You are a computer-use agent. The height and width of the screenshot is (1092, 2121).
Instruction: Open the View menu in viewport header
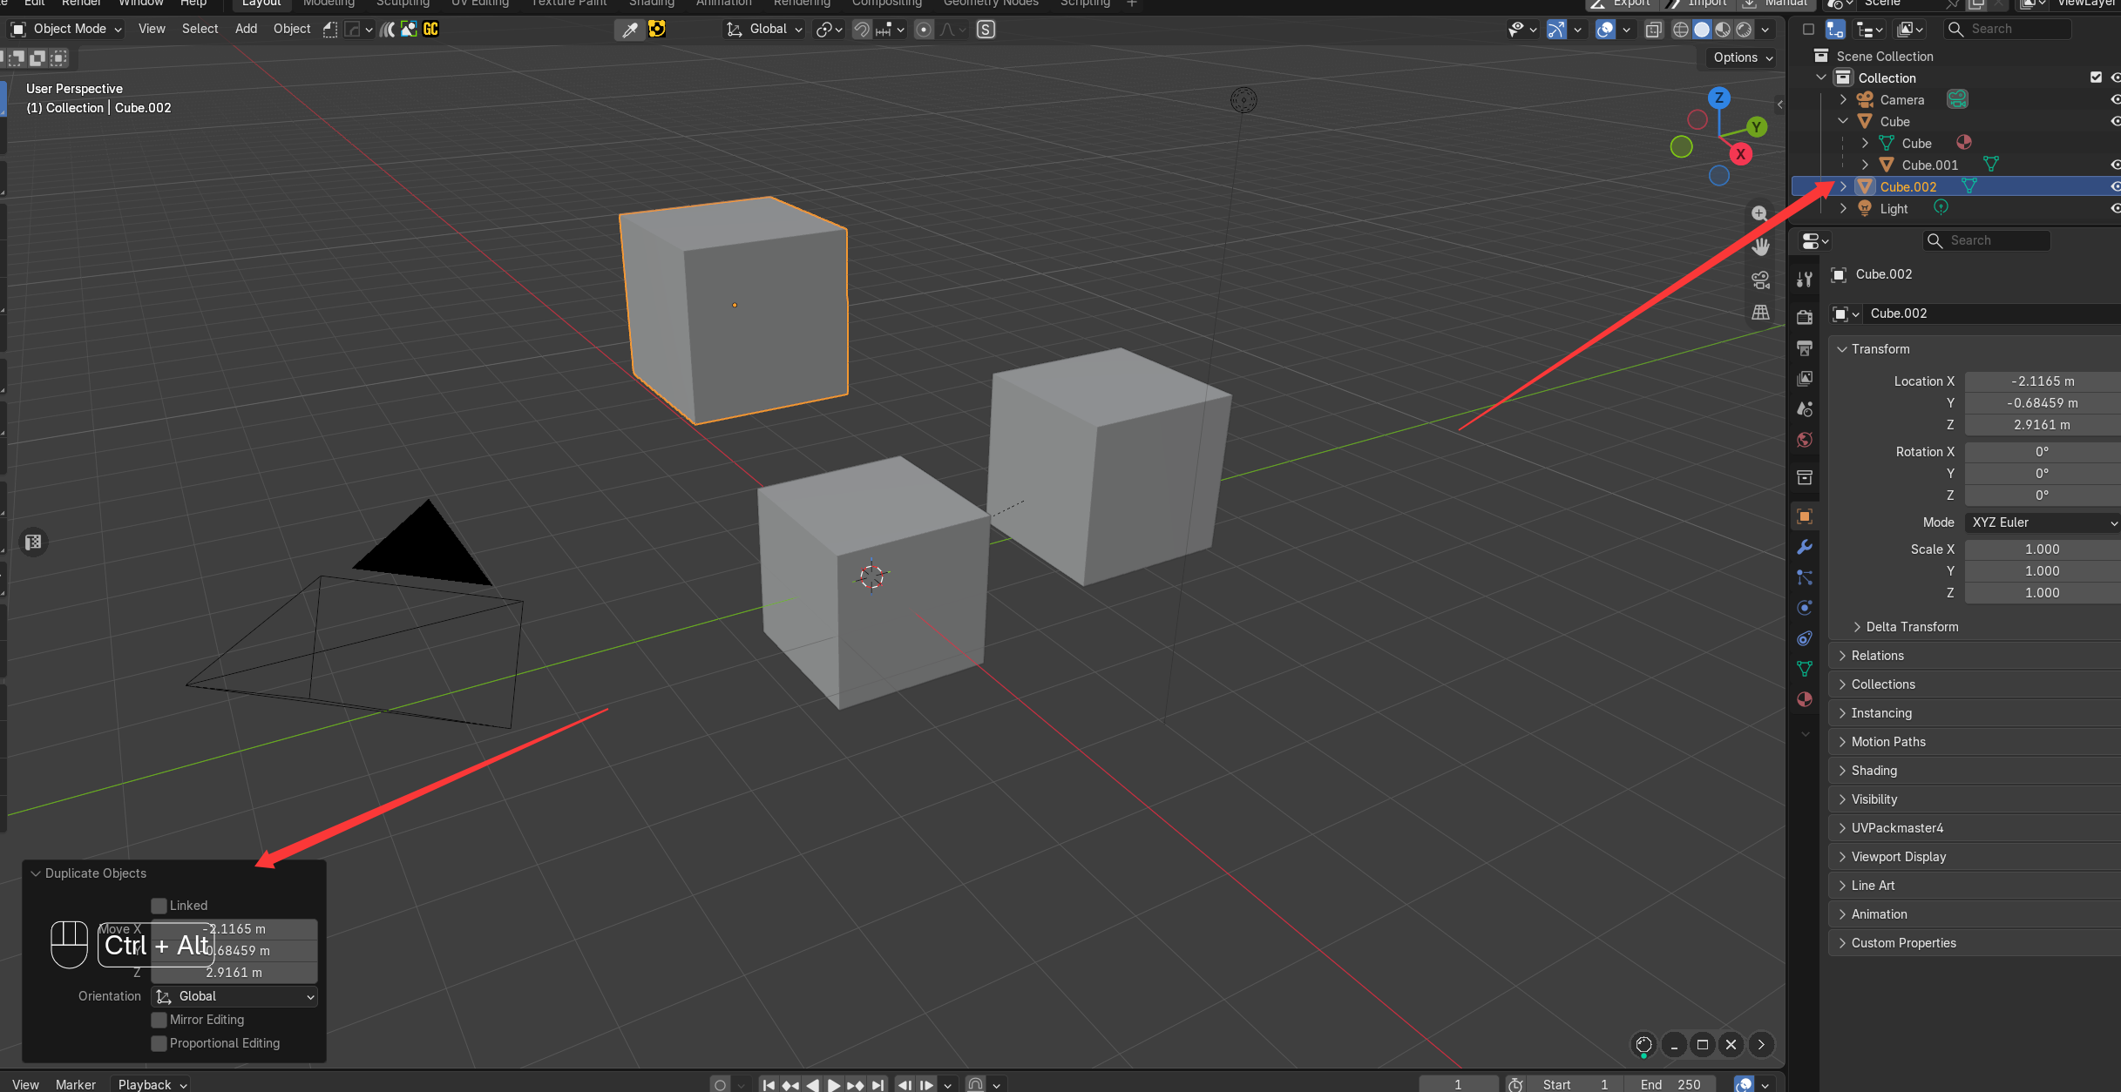pyautogui.click(x=152, y=29)
